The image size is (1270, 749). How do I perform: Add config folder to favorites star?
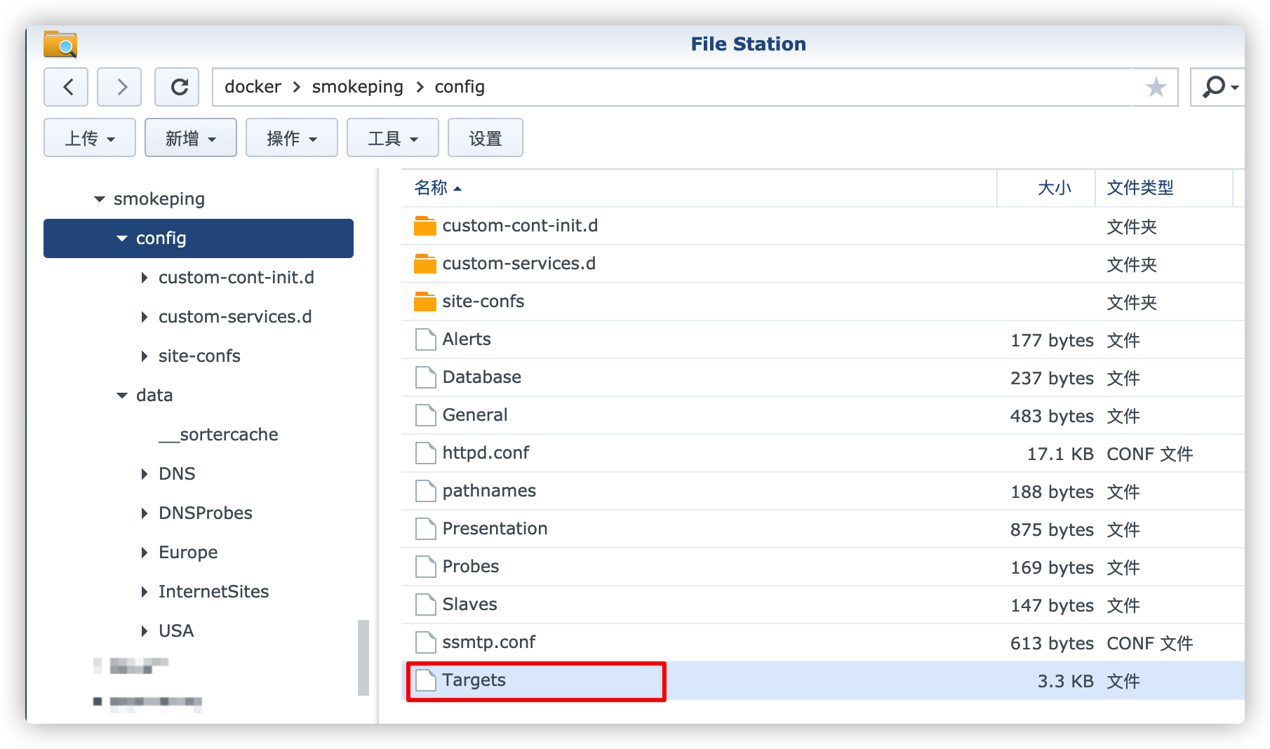pyautogui.click(x=1156, y=88)
